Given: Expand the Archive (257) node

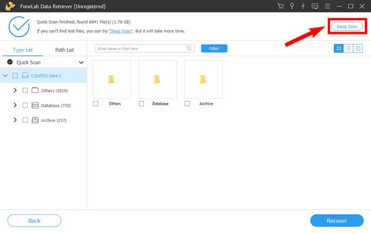Looking at the screenshot, I should point(15,120).
